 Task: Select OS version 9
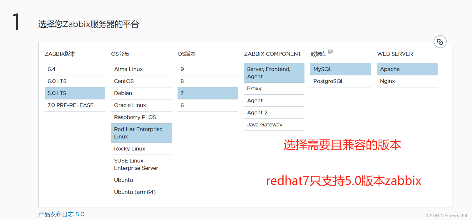(208, 69)
